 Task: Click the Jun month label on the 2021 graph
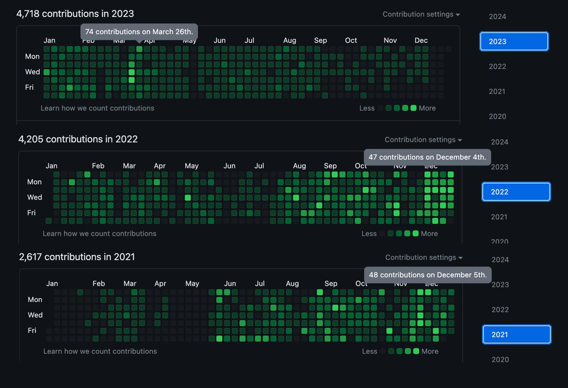pos(230,283)
